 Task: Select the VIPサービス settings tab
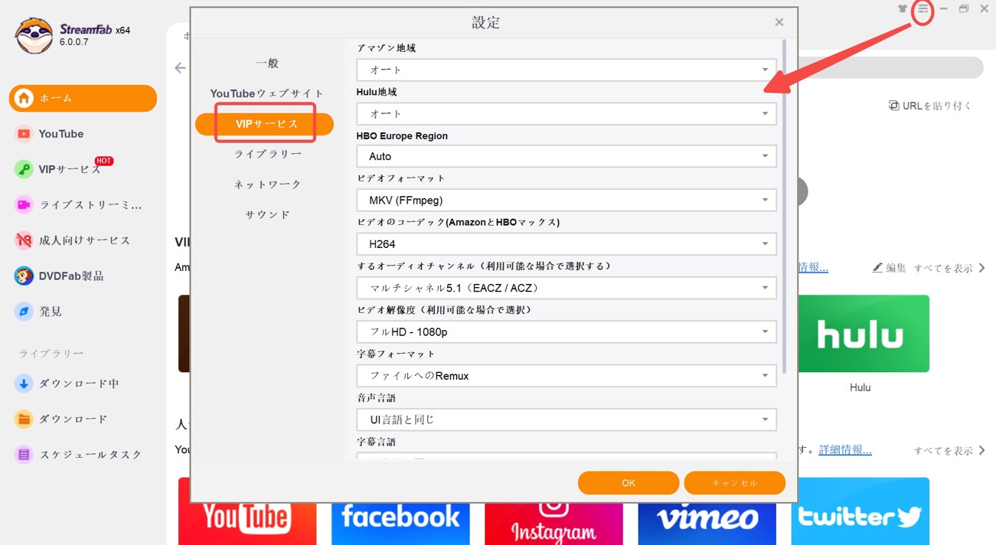(x=265, y=124)
